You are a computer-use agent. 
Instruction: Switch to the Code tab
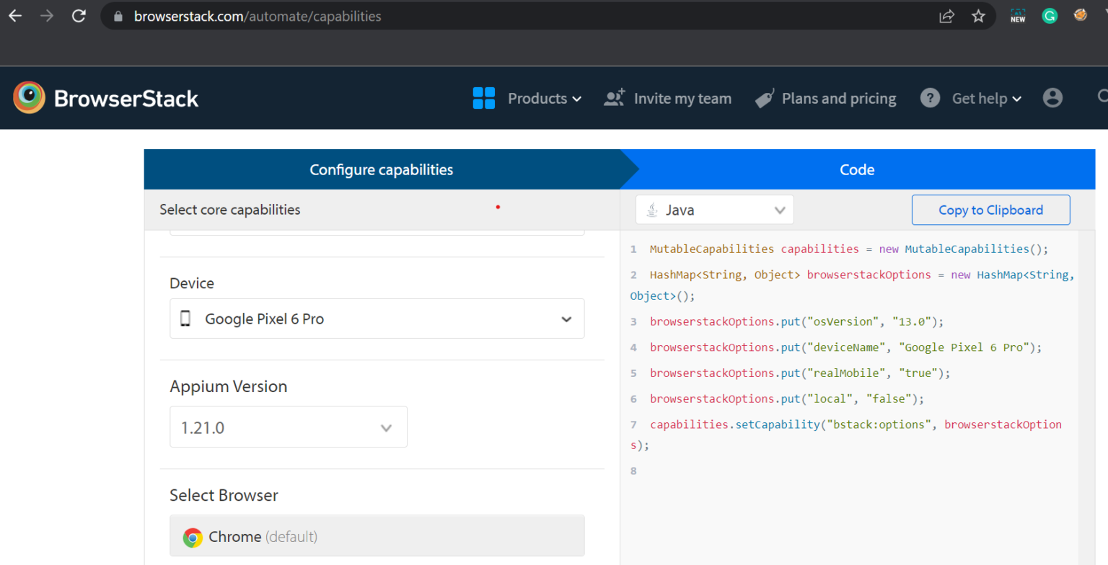857,170
